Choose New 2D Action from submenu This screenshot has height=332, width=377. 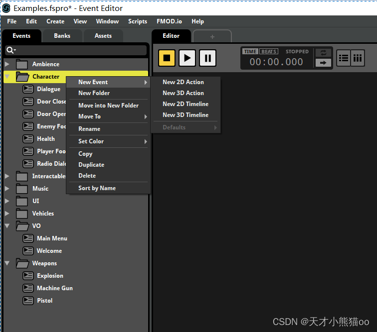click(186, 82)
